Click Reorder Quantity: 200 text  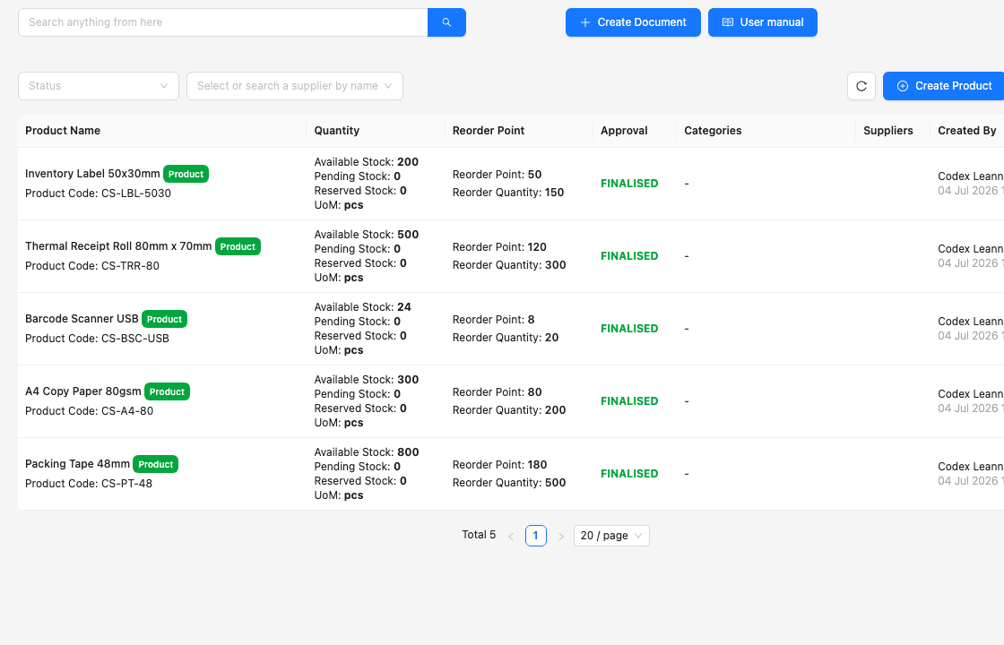pyautogui.click(x=509, y=410)
